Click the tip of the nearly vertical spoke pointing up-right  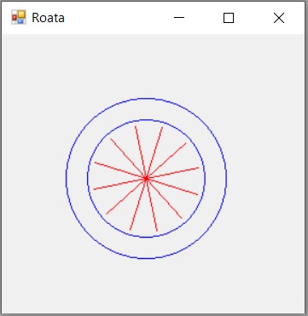click(x=163, y=127)
